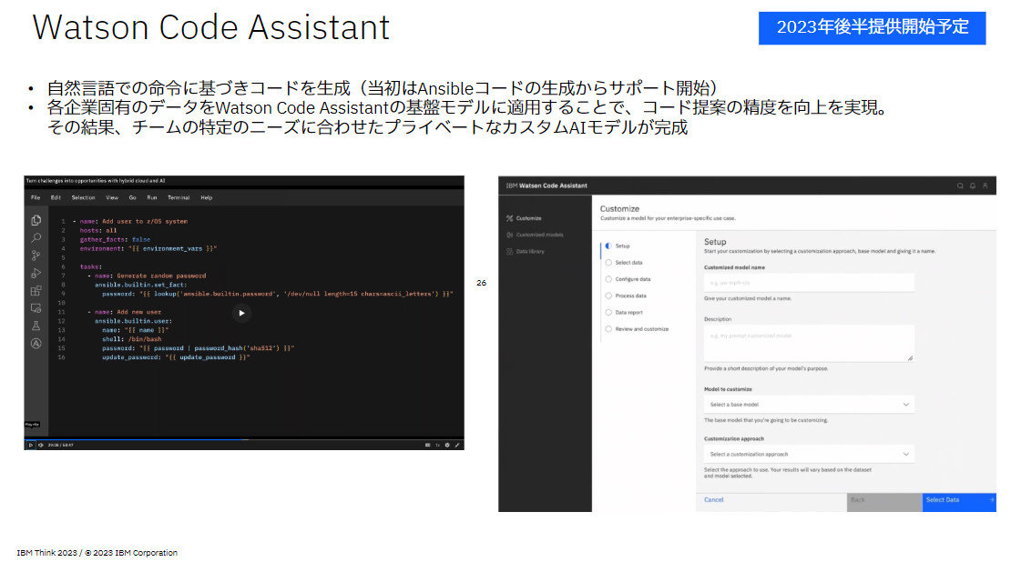The width and height of the screenshot is (1011, 562).
Task: Click into the Customized model name field
Action: [x=808, y=283]
